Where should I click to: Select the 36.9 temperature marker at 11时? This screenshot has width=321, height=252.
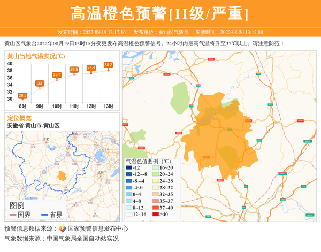pos(74,70)
